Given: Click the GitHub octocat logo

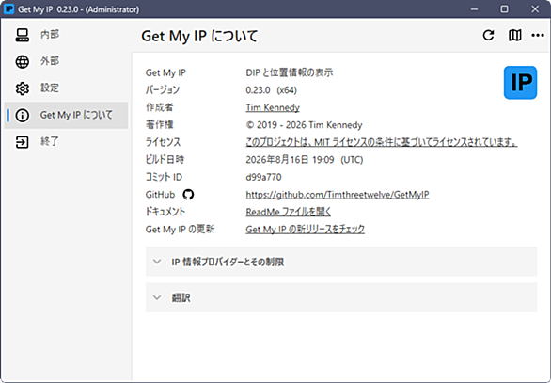Looking at the screenshot, I should (x=188, y=195).
